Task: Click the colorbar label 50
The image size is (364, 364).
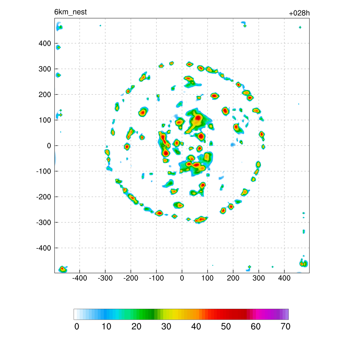Action: [x=226, y=327]
